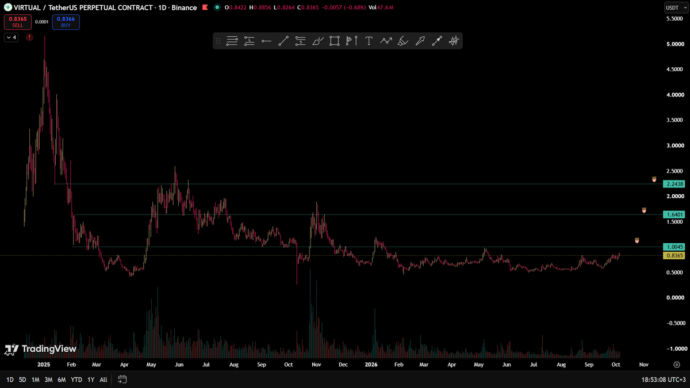This screenshot has width=690, height=388.
Task: Click the red exclamation warning icon
Action: [29, 37]
